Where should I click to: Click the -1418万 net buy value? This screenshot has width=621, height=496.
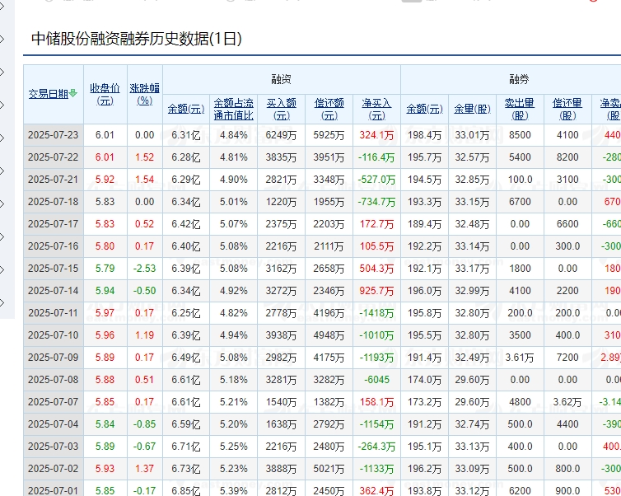pyautogui.click(x=376, y=313)
